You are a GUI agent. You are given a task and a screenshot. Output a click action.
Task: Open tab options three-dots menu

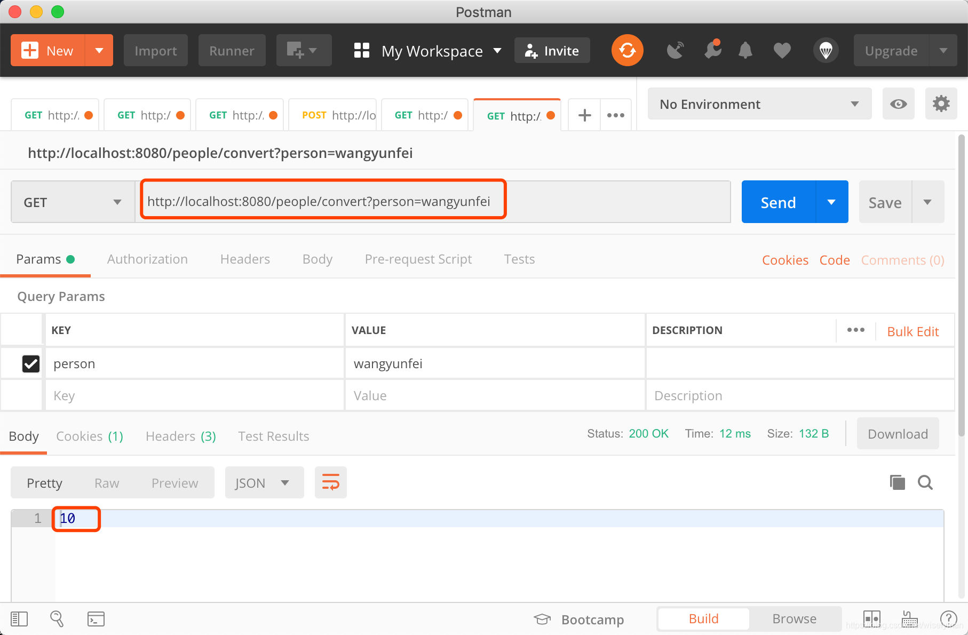(x=616, y=115)
